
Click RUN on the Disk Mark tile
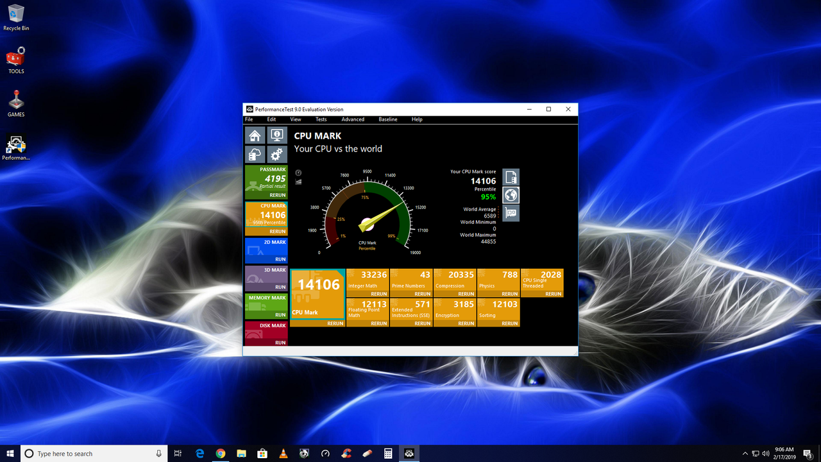(280, 343)
